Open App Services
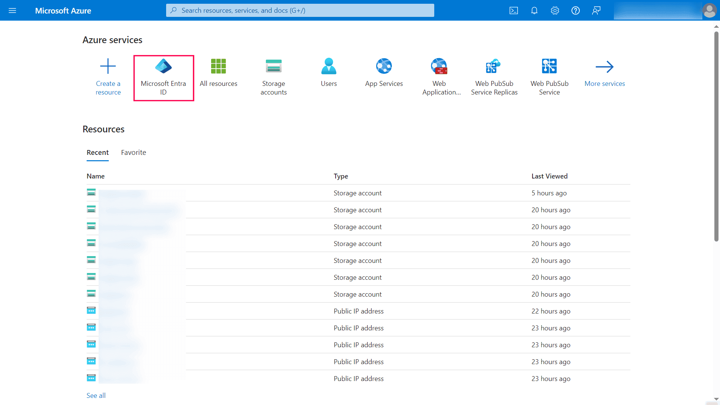Image resolution: width=720 pixels, height=405 pixels. [384, 73]
